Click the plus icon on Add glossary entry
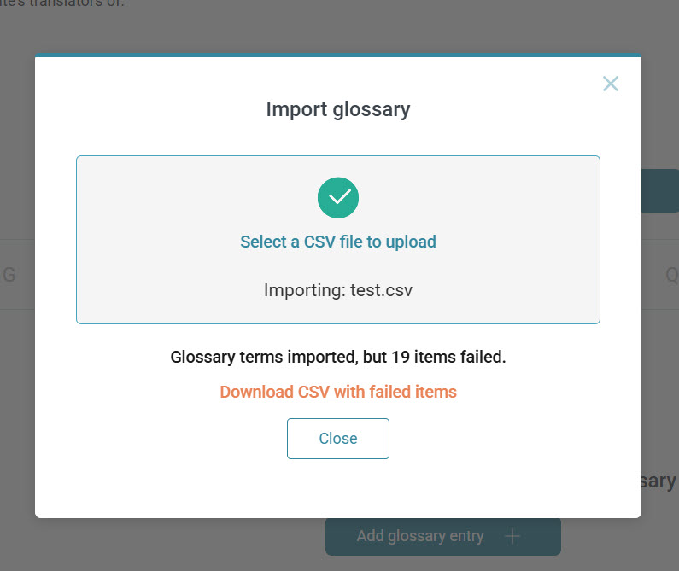The width and height of the screenshot is (679, 571). click(x=512, y=536)
